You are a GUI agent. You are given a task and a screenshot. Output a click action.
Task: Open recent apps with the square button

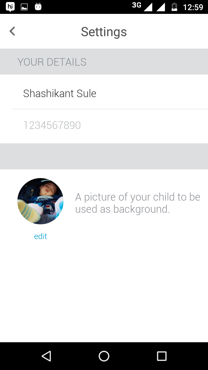[x=162, y=356]
